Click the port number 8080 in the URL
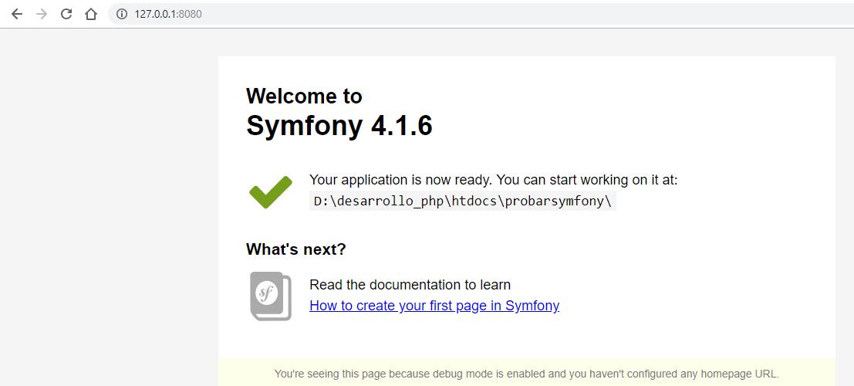 click(x=191, y=14)
